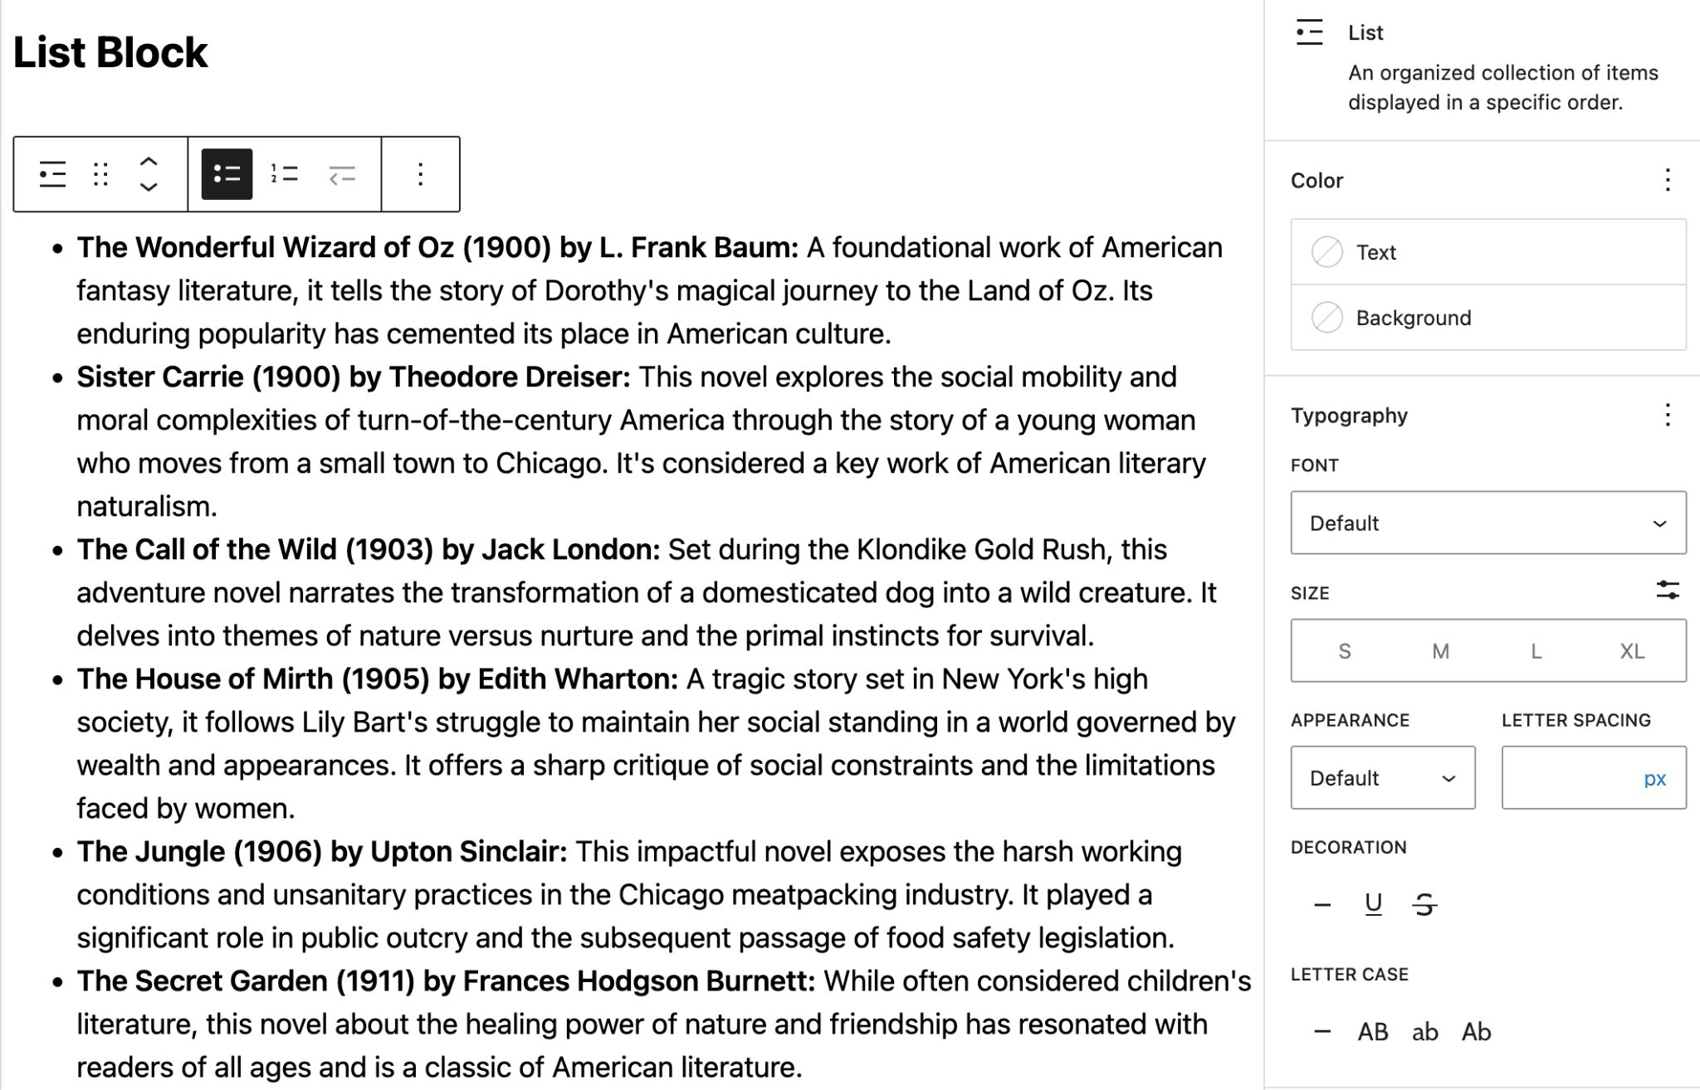Screen dimensions: 1700x1090
Task: Choose Text color option
Action: (1488, 252)
